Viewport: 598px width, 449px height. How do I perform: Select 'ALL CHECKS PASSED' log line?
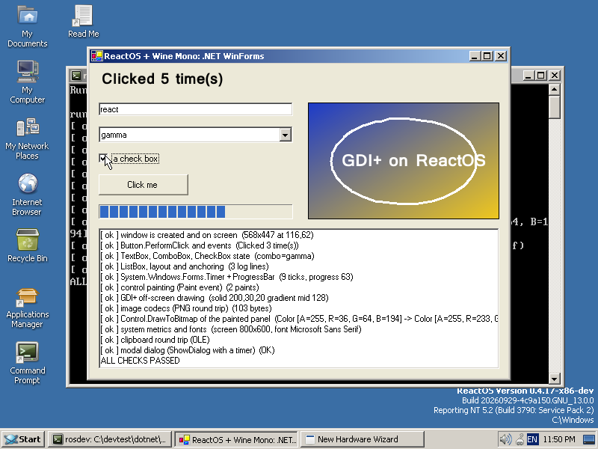point(298,361)
